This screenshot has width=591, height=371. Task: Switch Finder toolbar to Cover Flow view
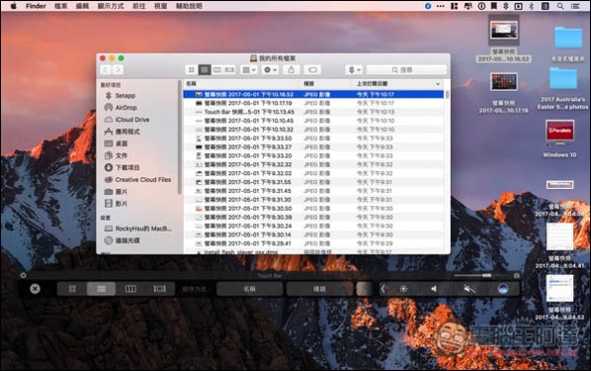(229, 70)
